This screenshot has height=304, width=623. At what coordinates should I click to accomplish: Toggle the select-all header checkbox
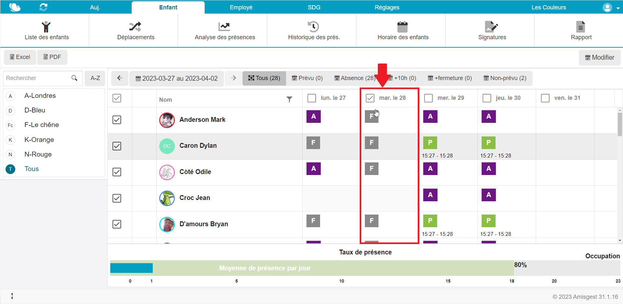click(x=117, y=98)
